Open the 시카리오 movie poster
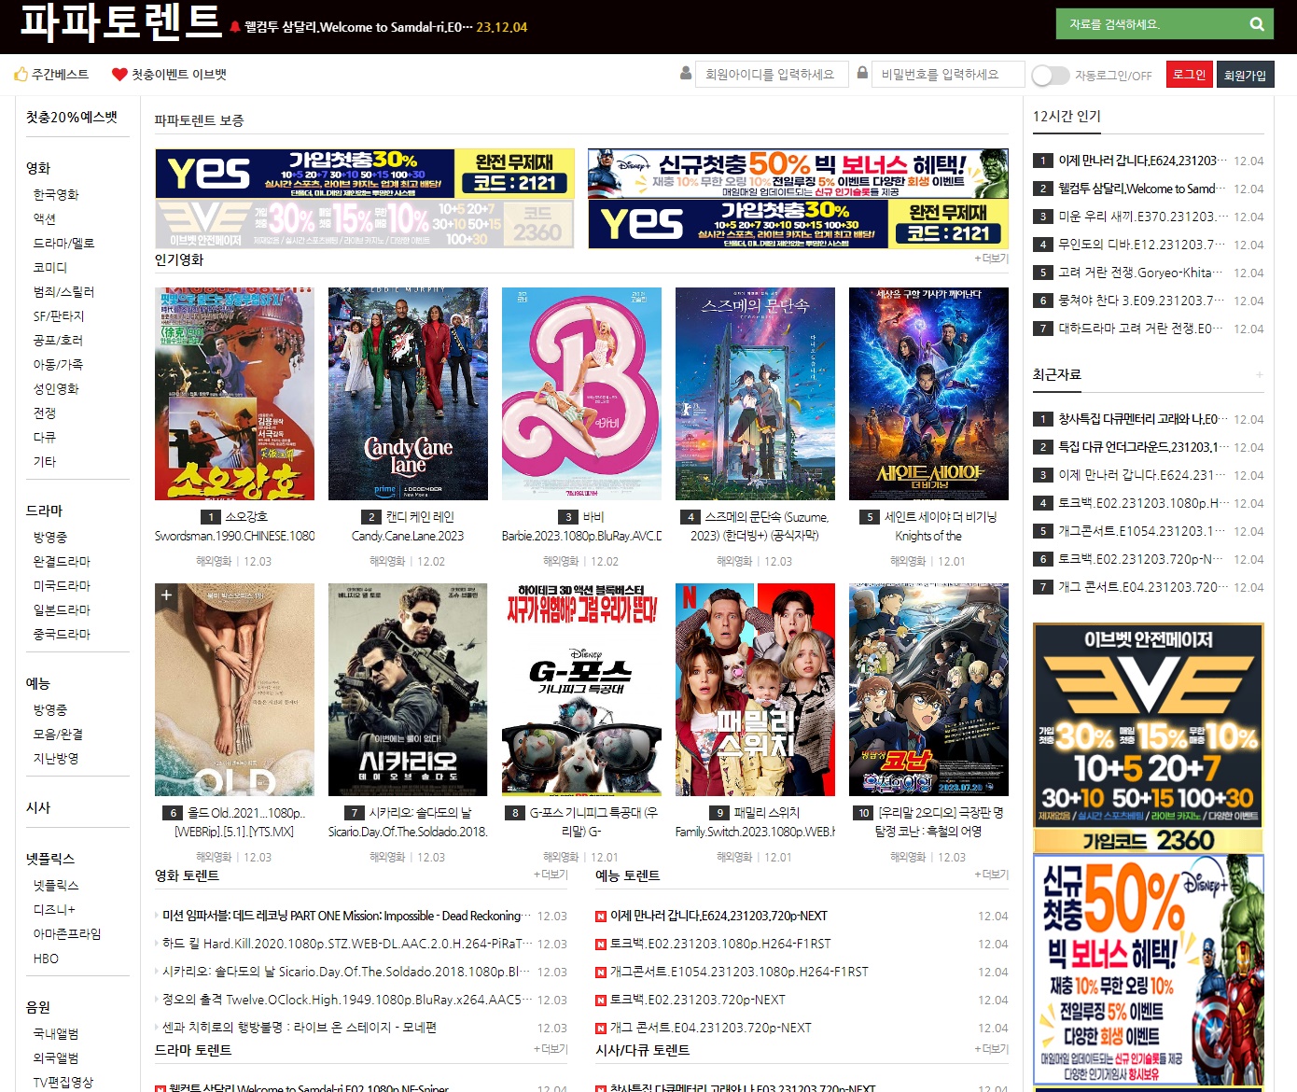 (x=408, y=690)
